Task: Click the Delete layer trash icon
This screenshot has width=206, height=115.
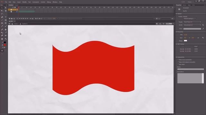Action: coord(14,19)
